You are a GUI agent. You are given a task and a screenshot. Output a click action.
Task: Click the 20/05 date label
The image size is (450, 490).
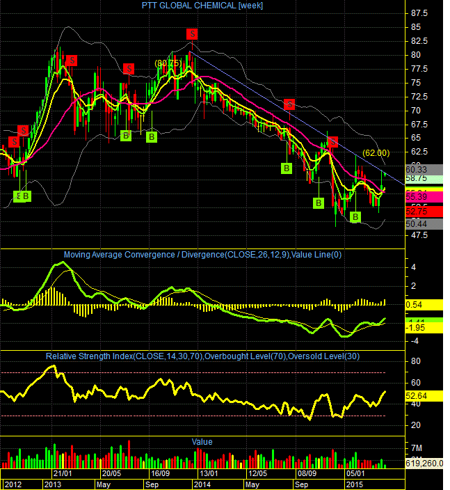tap(111, 473)
